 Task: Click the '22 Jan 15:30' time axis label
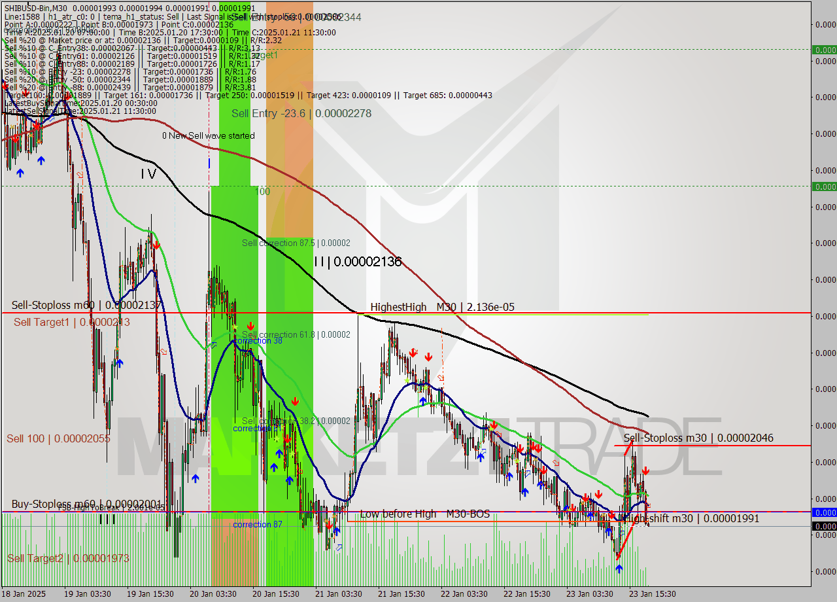[x=527, y=593]
